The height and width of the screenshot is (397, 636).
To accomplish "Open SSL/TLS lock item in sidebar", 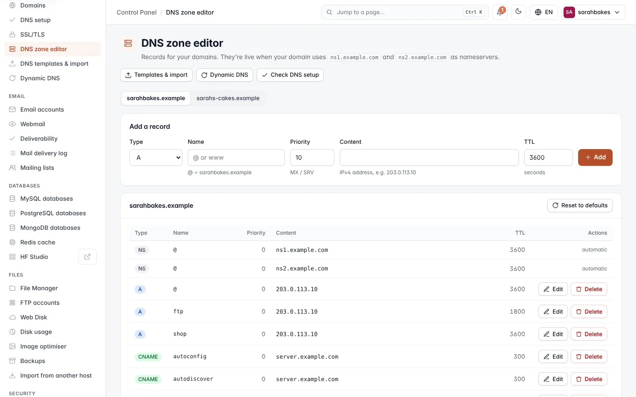I will pyautogui.click(x=53, y=34).
